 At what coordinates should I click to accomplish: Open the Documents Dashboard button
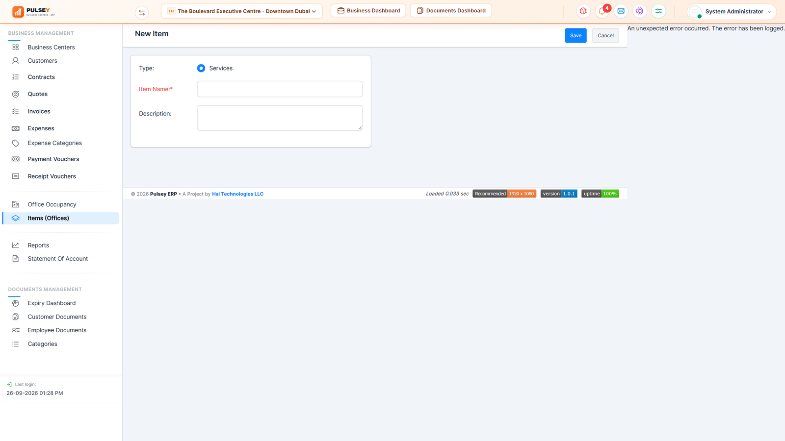click(x=451, y=11)
